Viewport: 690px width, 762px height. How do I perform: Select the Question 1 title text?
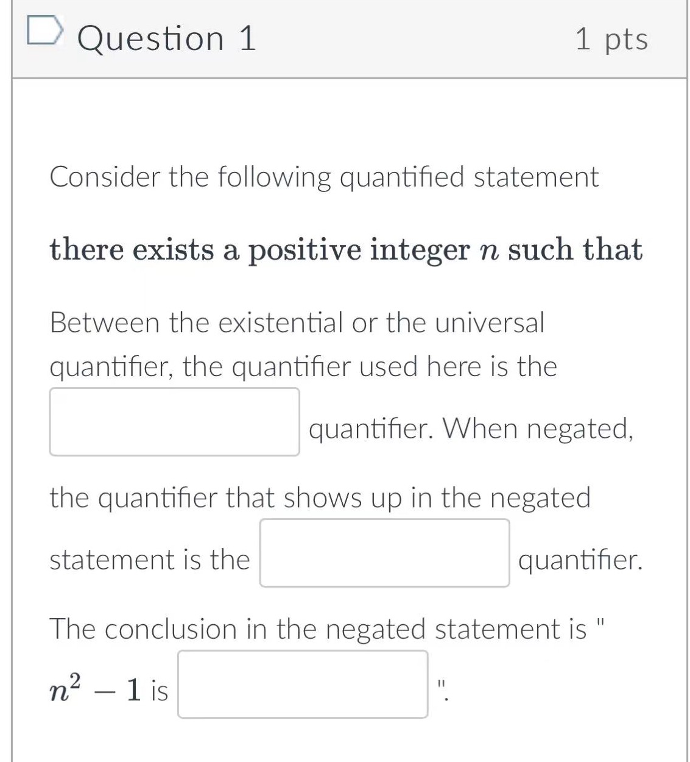167,38
